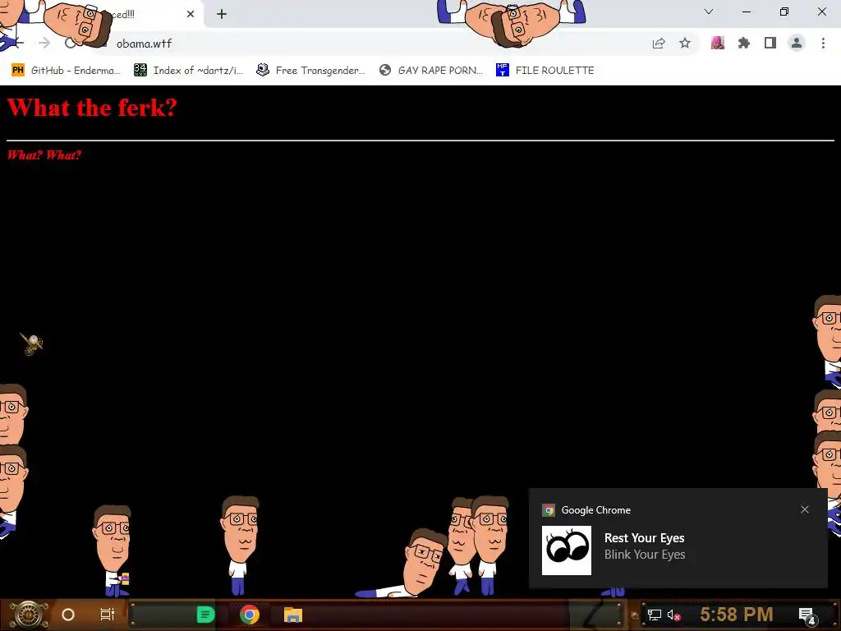
Task: Open Task View on the taskbar
Action: [x=108, y=615]
